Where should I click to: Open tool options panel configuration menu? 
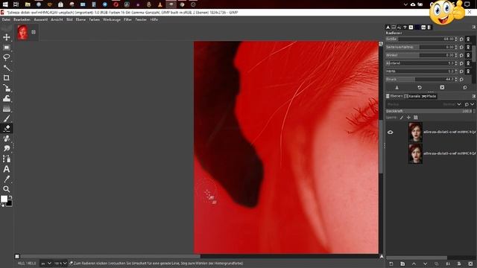[474, 28]
